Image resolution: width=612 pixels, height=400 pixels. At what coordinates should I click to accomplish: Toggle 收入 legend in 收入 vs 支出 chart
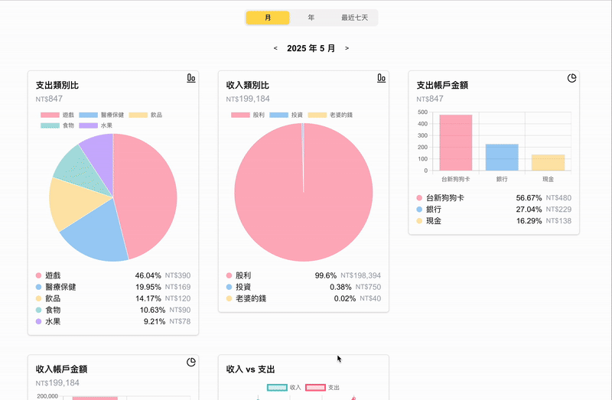click(284, 388)
